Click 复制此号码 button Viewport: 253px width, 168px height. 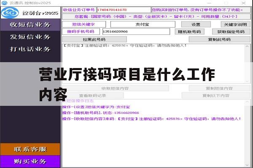(219, 39)
